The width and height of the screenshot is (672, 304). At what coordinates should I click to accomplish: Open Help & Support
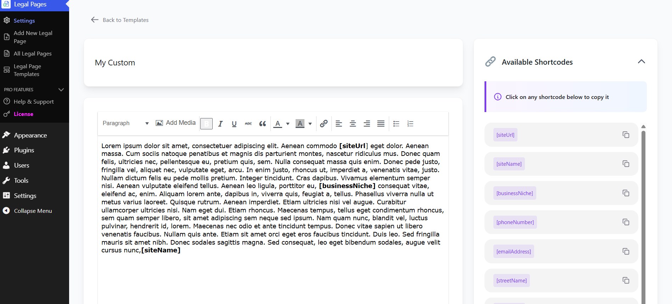pos(34,101)
